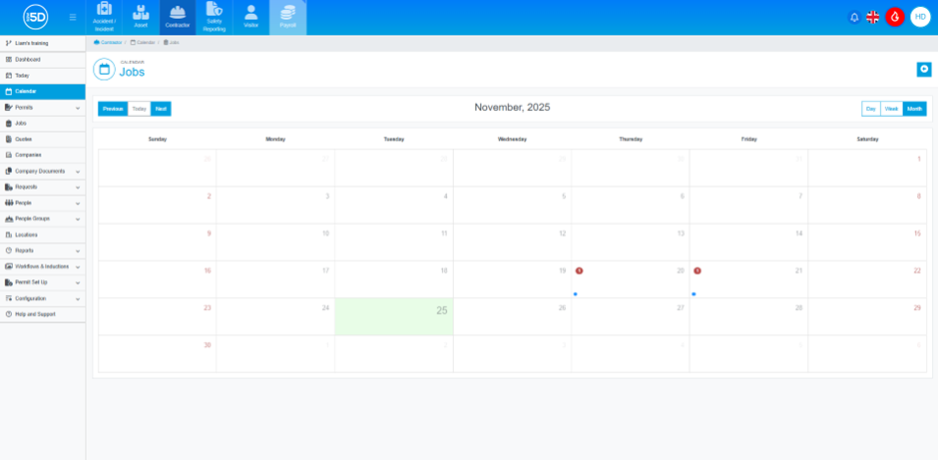Switch calendar to Week view
Screen dimensions: 938x460
[891, 109]
